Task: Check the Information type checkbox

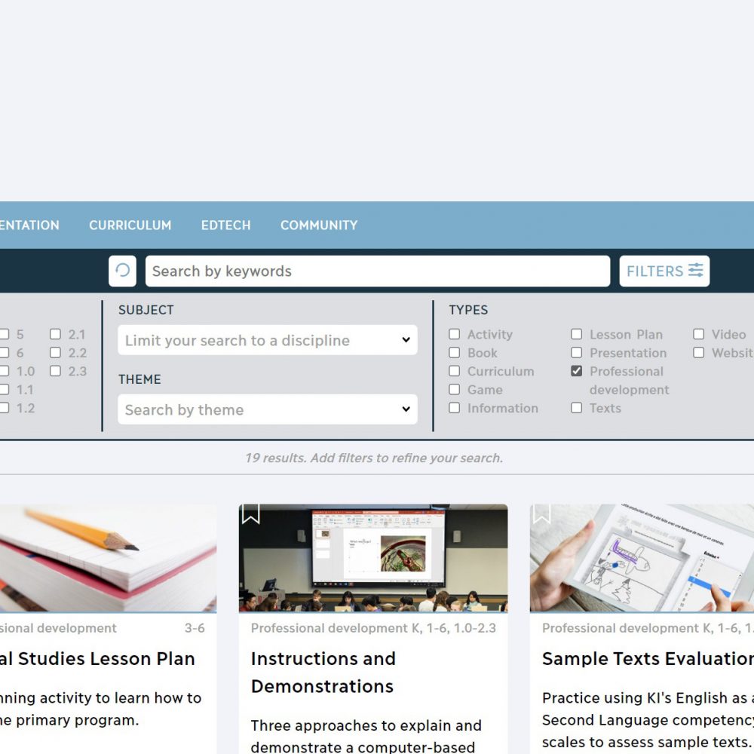Action: (454, 408)
